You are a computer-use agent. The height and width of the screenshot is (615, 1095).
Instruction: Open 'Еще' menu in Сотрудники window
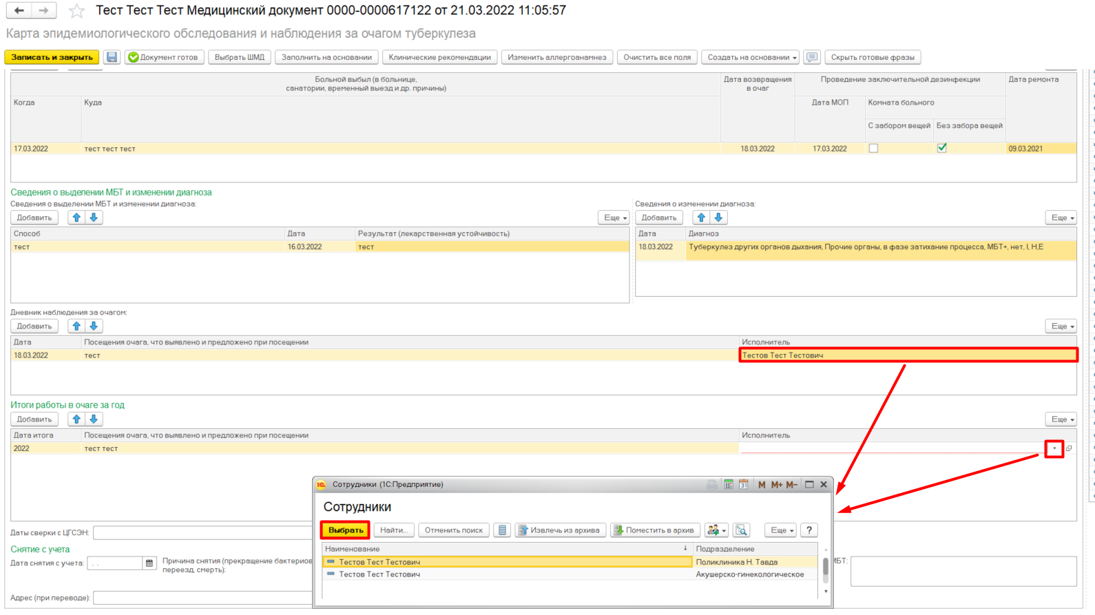pyautogui.click(x=782, y=530)
